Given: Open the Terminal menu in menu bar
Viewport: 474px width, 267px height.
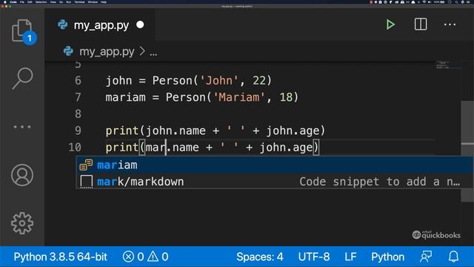Looking at the screenshot, I should tap(79, 1).
